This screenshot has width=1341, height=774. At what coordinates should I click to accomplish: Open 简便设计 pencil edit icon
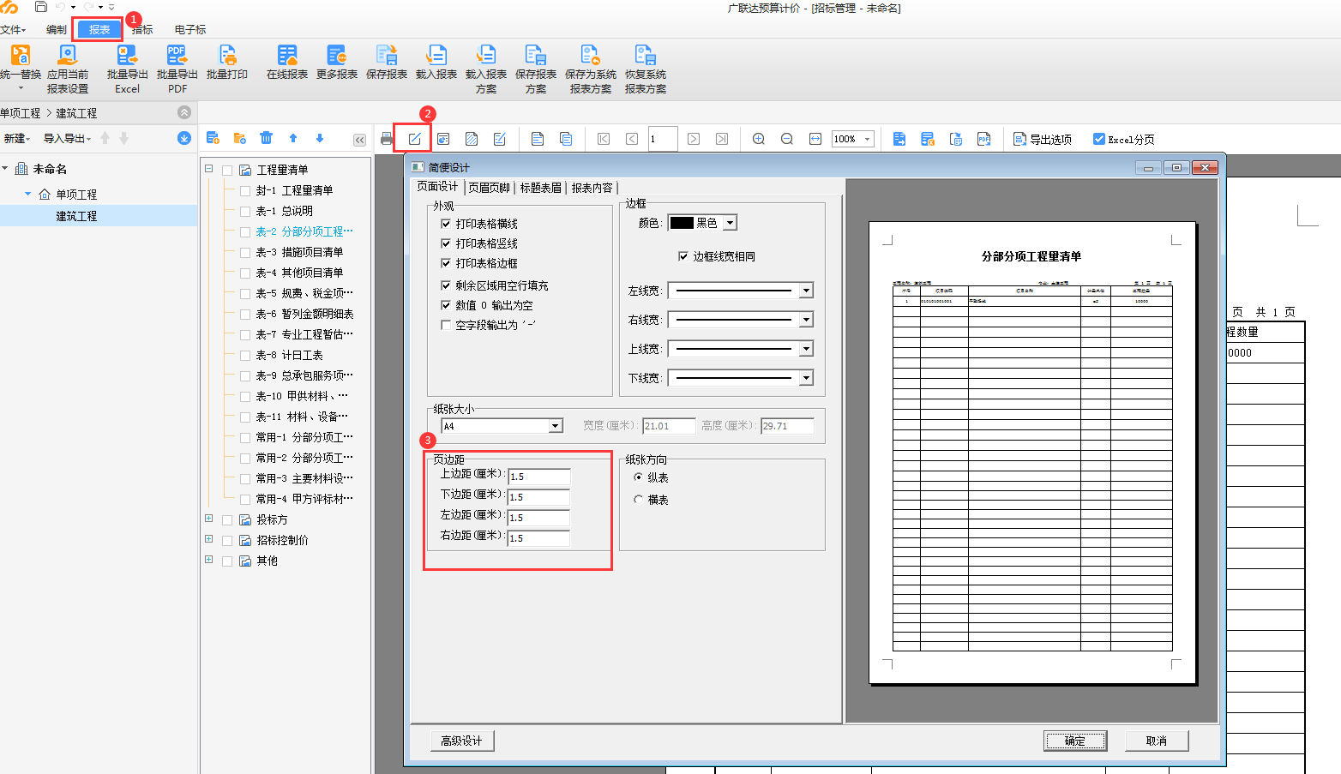[x=414, y=139]
